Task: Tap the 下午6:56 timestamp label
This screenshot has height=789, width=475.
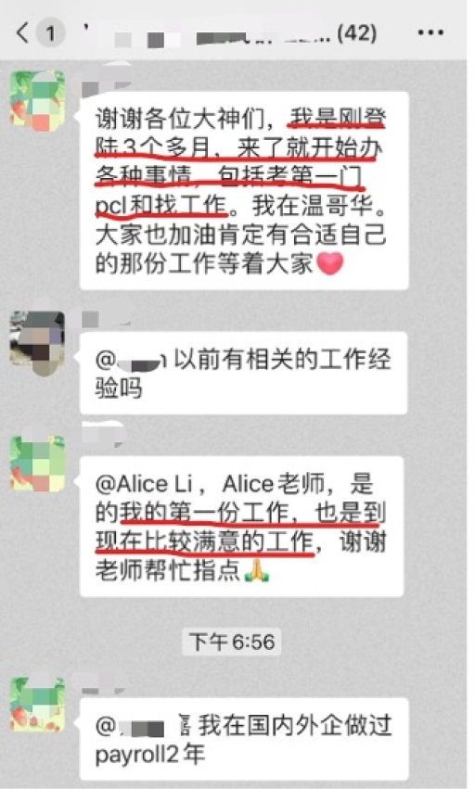Action: (x=231, y=643)
